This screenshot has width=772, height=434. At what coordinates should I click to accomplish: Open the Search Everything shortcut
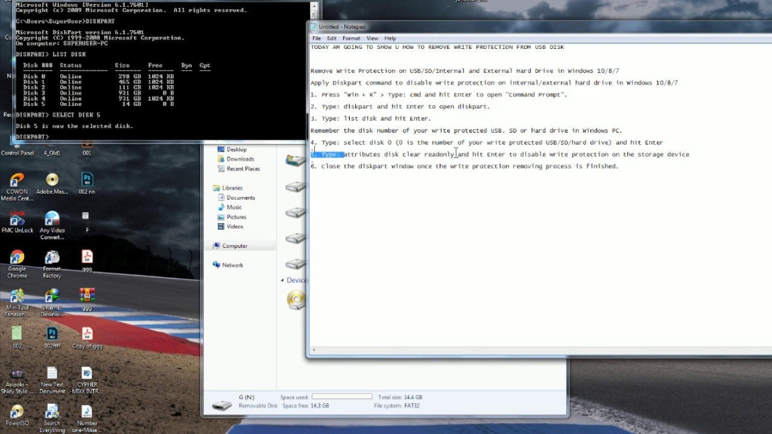click(x=52, y=418)
